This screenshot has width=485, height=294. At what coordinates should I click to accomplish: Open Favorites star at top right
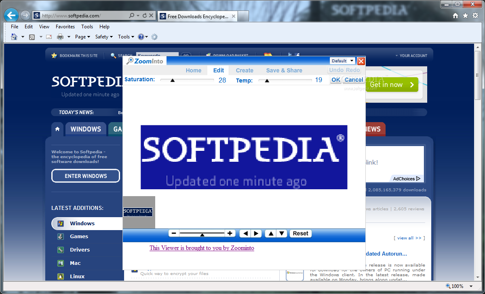pos(465,15)
